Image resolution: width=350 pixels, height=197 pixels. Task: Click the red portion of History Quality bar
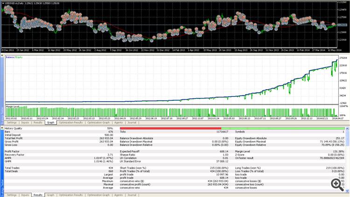pyautogui.click(x=170, y=128)
